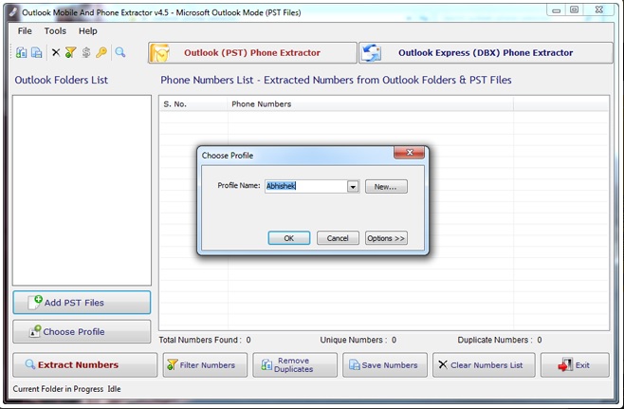The height and width of the screenshot is (409, 624).
Task: Exit the application using the Exit button
Action: pos(575,364)
